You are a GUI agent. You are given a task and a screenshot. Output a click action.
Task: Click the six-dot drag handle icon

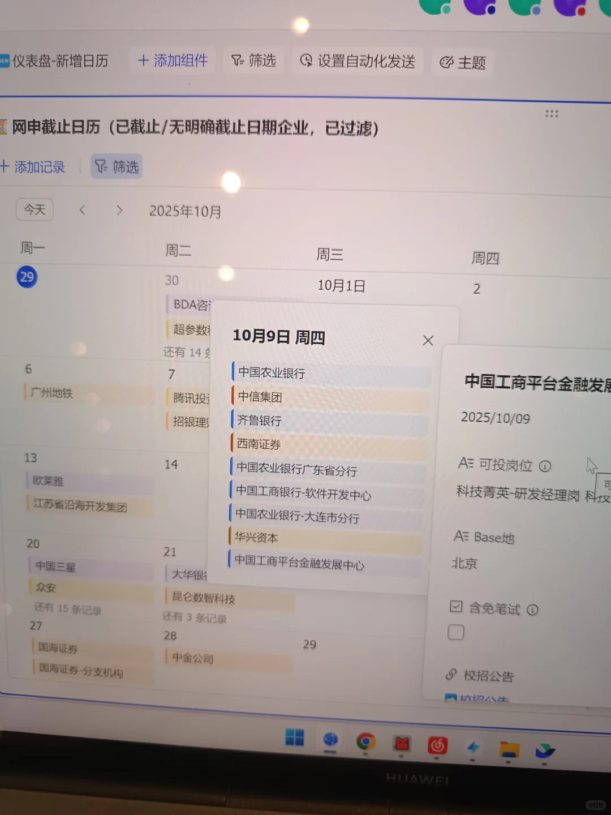point(552,114)
